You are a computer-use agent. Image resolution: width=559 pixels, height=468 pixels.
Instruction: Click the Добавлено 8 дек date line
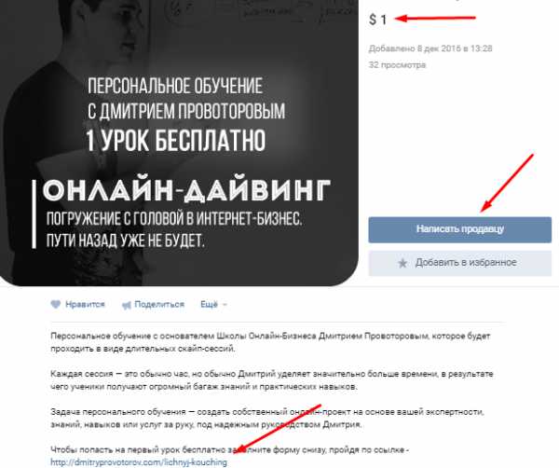click(430, 48)
